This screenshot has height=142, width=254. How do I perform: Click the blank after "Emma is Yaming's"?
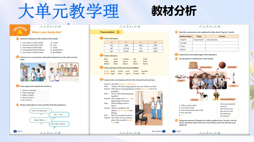[x=42, y=90]
